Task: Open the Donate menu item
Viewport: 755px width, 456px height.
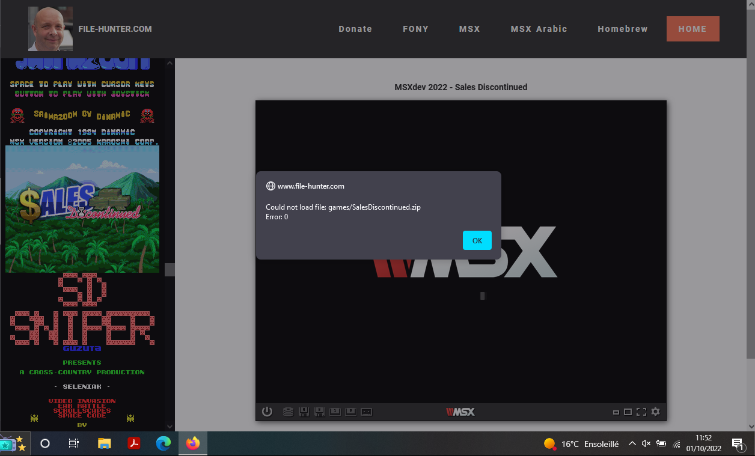Action: tap(355, 29)
